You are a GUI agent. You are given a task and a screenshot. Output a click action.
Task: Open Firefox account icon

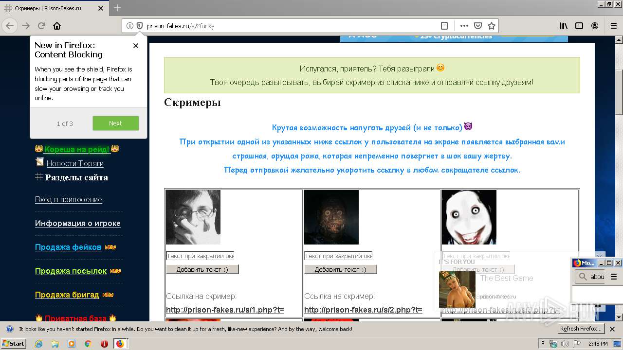[595, 26]
